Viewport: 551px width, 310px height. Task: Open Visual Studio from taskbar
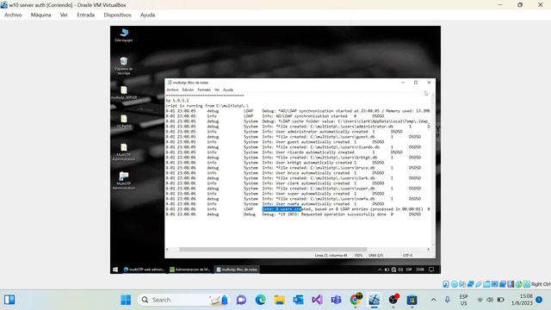(317, 300)
